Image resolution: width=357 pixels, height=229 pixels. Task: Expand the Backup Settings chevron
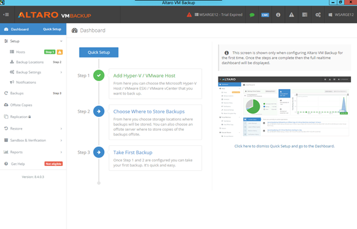coord(61,72)
